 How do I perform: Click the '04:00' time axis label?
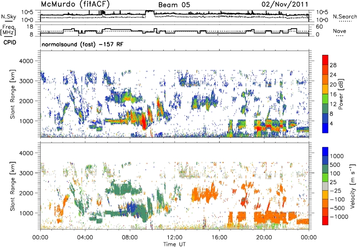click(x=85, y=238)
